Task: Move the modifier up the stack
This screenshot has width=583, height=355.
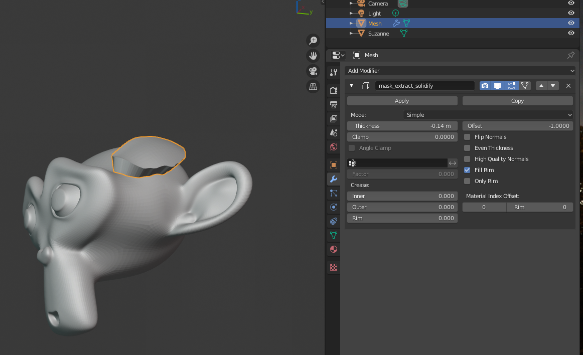Action: pos(541,86)
